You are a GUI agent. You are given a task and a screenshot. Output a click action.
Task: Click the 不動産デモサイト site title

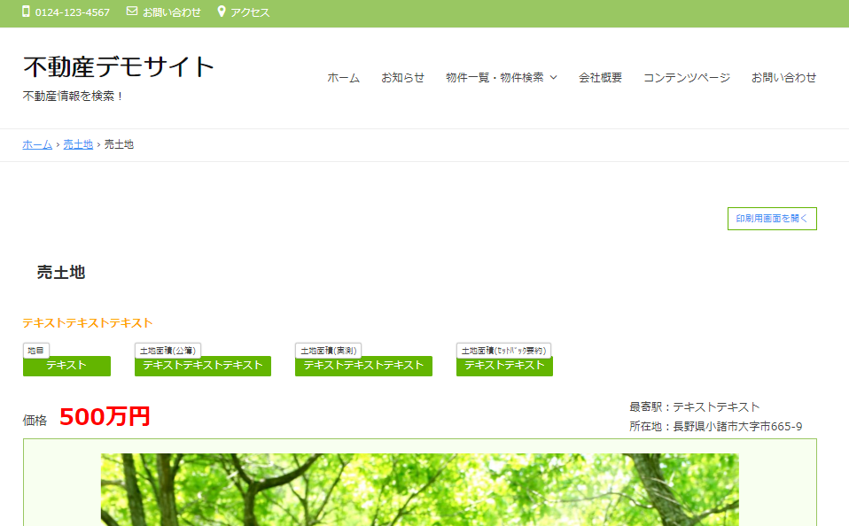click(119, 66)
